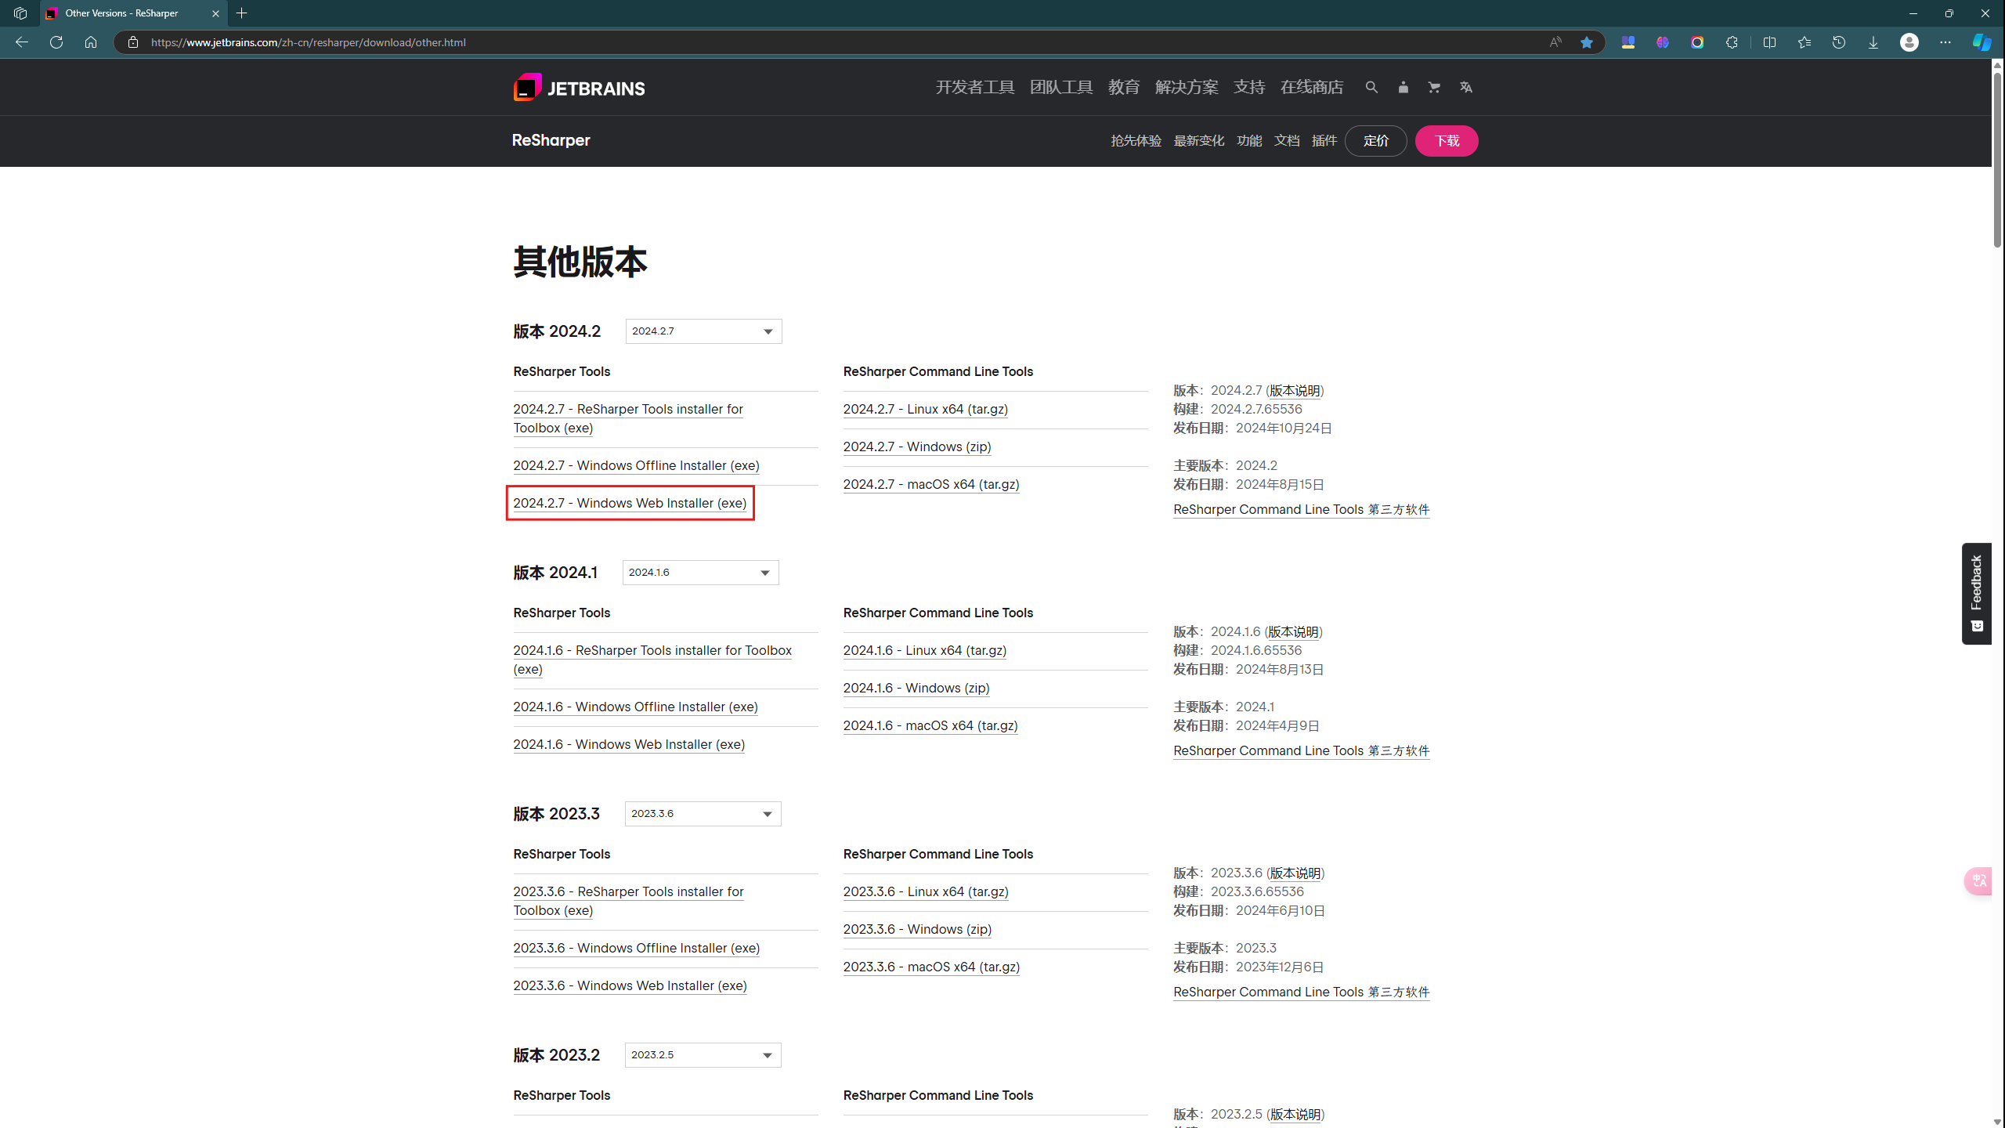
Task: Open the 功能 page
Action: tap(1249, 141)
